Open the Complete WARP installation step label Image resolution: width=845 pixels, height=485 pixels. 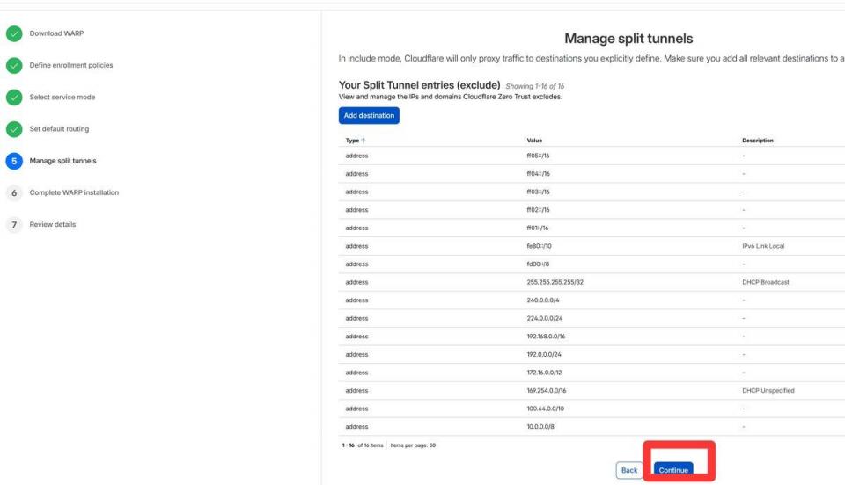(x=74, y=192)
